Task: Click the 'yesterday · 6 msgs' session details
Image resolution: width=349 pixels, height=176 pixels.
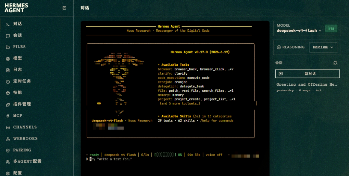Action: click(299, 90)
